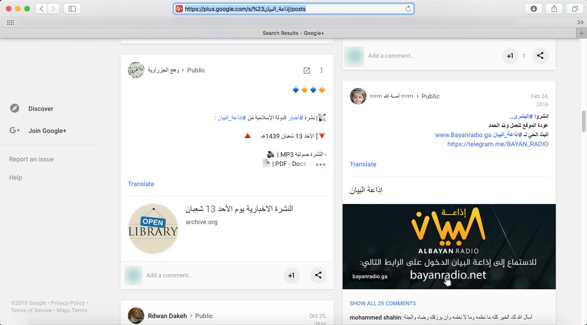587x325 pixels.
Task: Open Safari downloads icon
Action: point(533,9)
